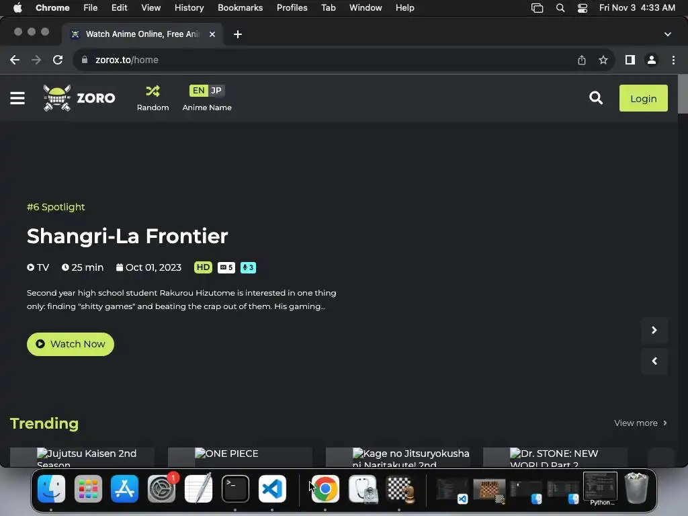Open Dr. STONE NEW WORLD thumbnail
Viewport: 688px width, 516px height.
coord(555,457)
